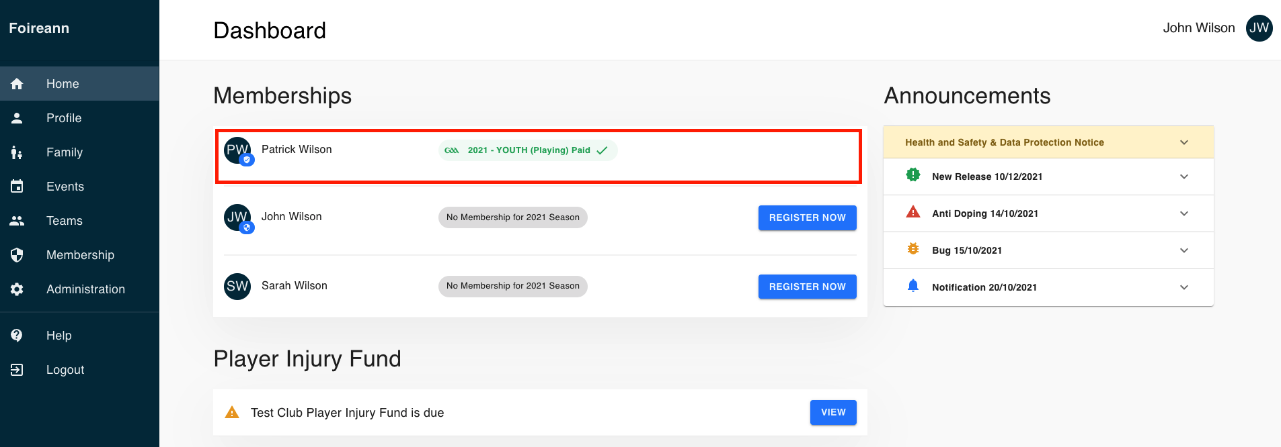This screenshot has width=1281, height=447.
Task: Expand Health and Safety notice chevron
Action: pos(1184,142)
